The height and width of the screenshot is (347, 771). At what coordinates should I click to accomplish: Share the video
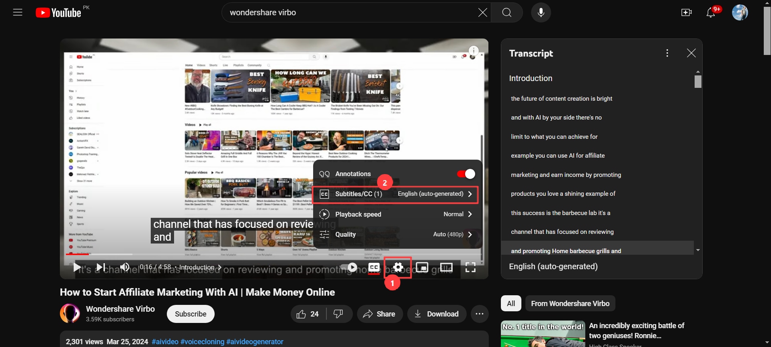[379, 314]
